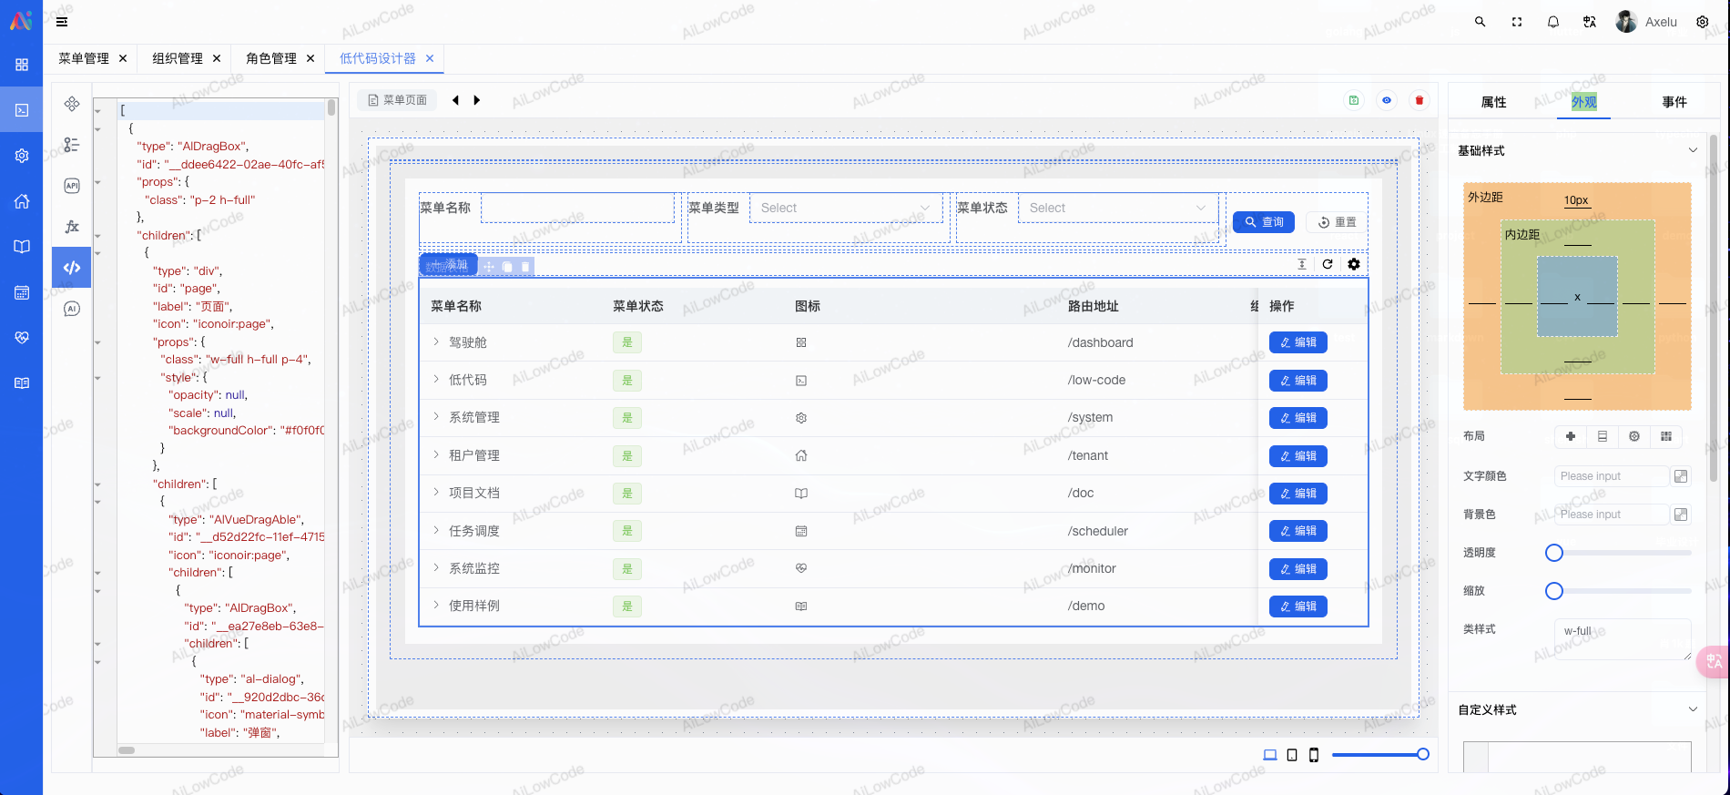1730x795 pixels.
Task: Select the function fx icon in sidebar
Action: (72, 227)
